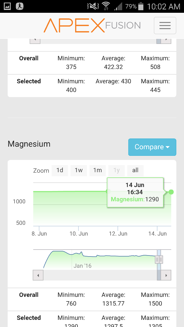Set chart zoom to 1m

(x=98, y=170)
